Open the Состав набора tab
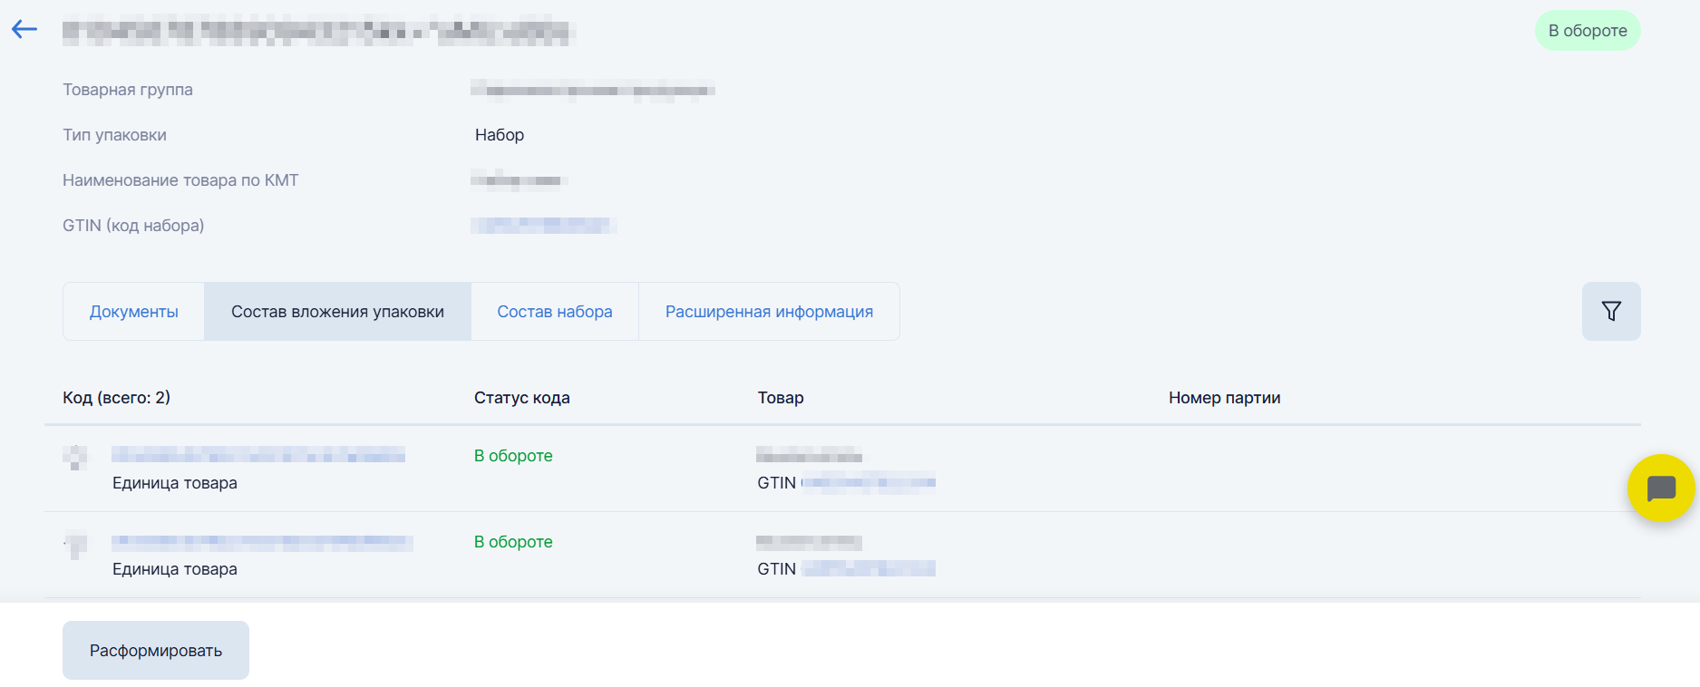This screenshot has width=1700, height=687. point(555,312)
